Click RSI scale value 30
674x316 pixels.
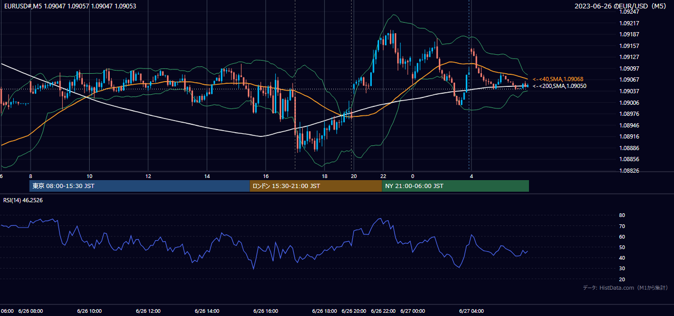click(622, 269)
